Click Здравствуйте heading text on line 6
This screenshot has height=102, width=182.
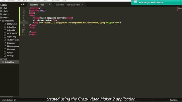point(44,20)
